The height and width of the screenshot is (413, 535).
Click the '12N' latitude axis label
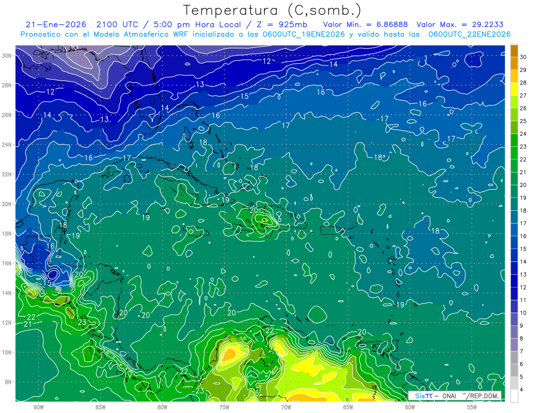[x=8, y=323]
